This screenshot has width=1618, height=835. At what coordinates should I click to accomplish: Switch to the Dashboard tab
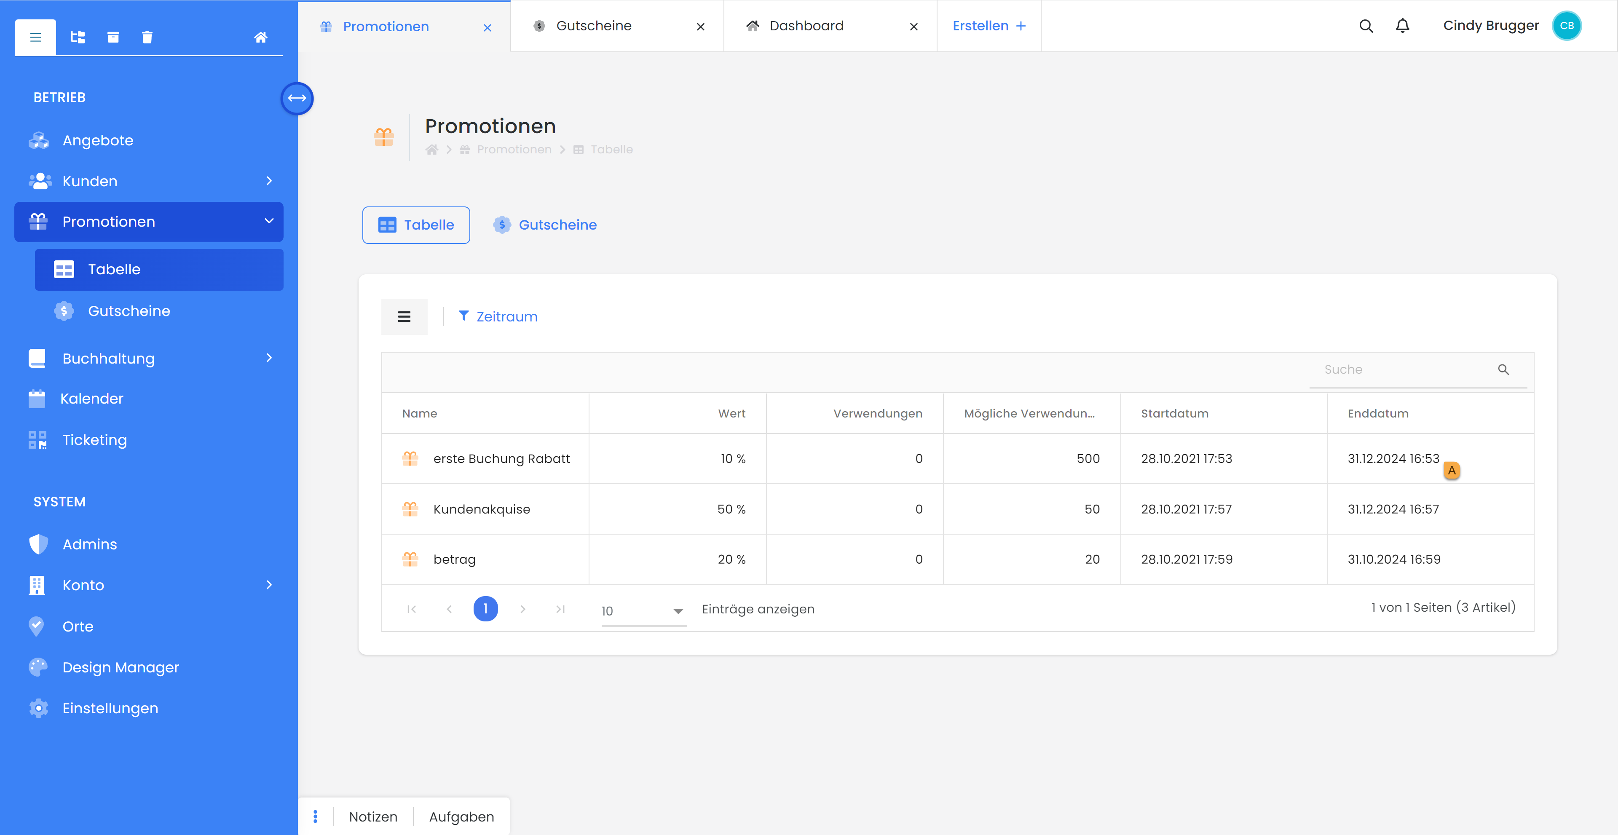806,26
